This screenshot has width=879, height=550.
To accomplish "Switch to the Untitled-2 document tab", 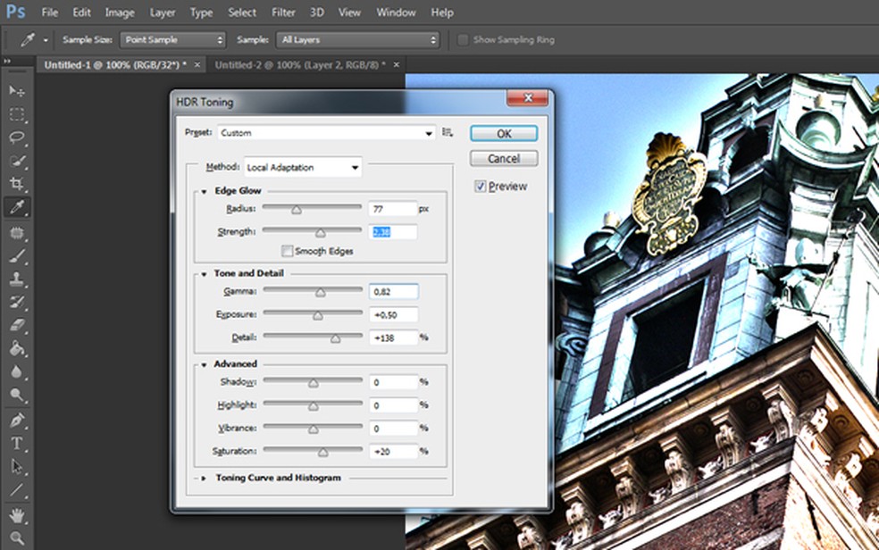I will tap(300, 65).
